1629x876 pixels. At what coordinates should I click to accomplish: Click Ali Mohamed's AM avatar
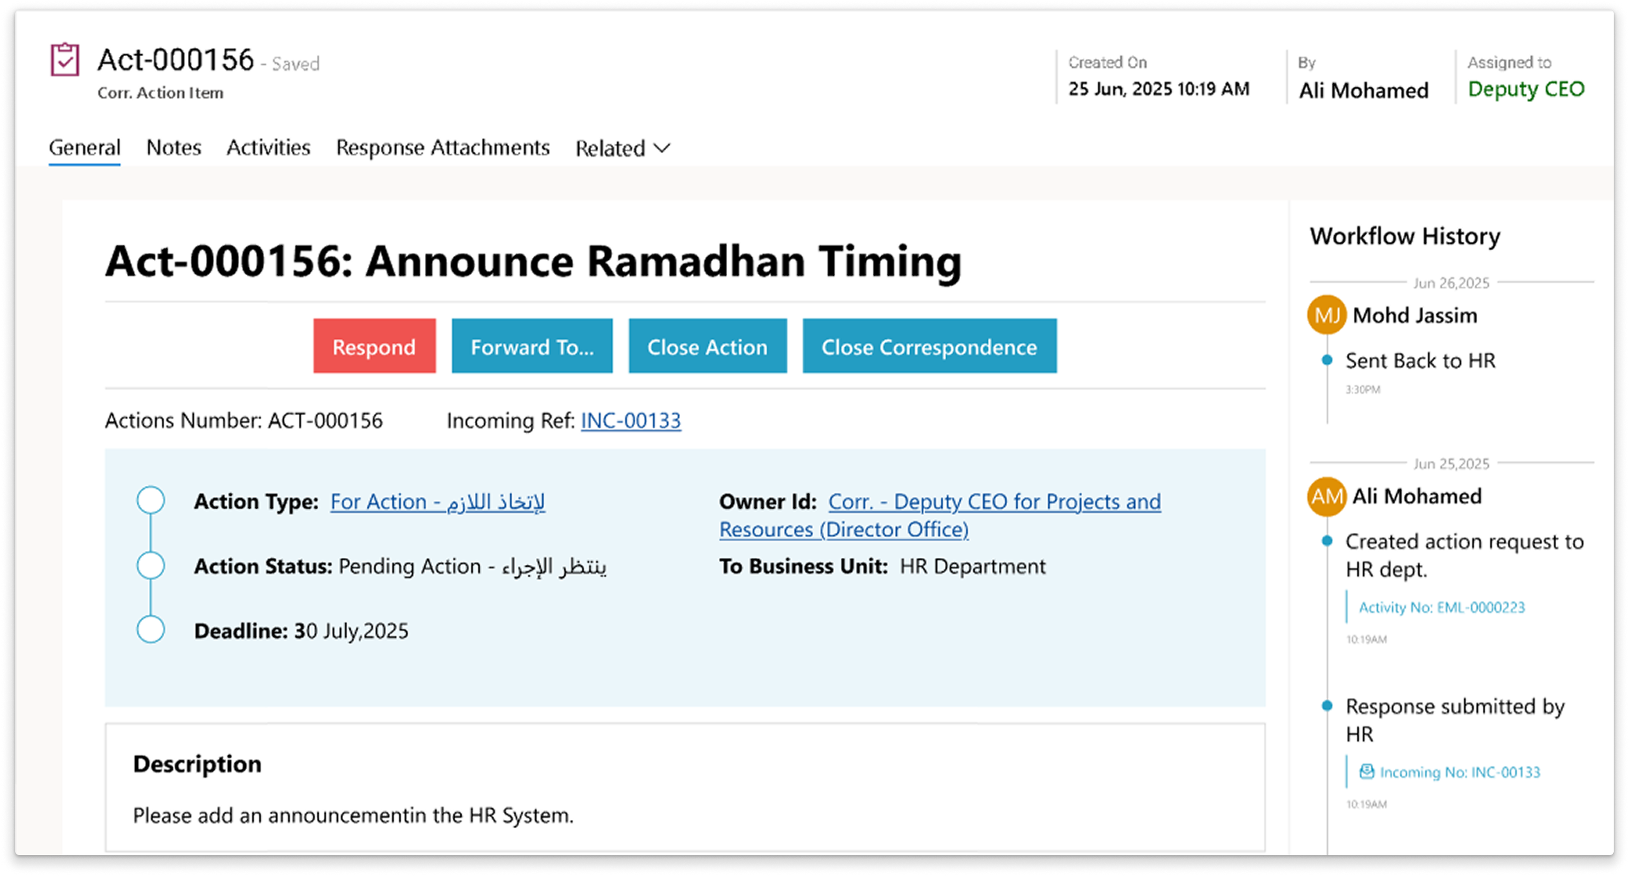tap(1326, 496)
